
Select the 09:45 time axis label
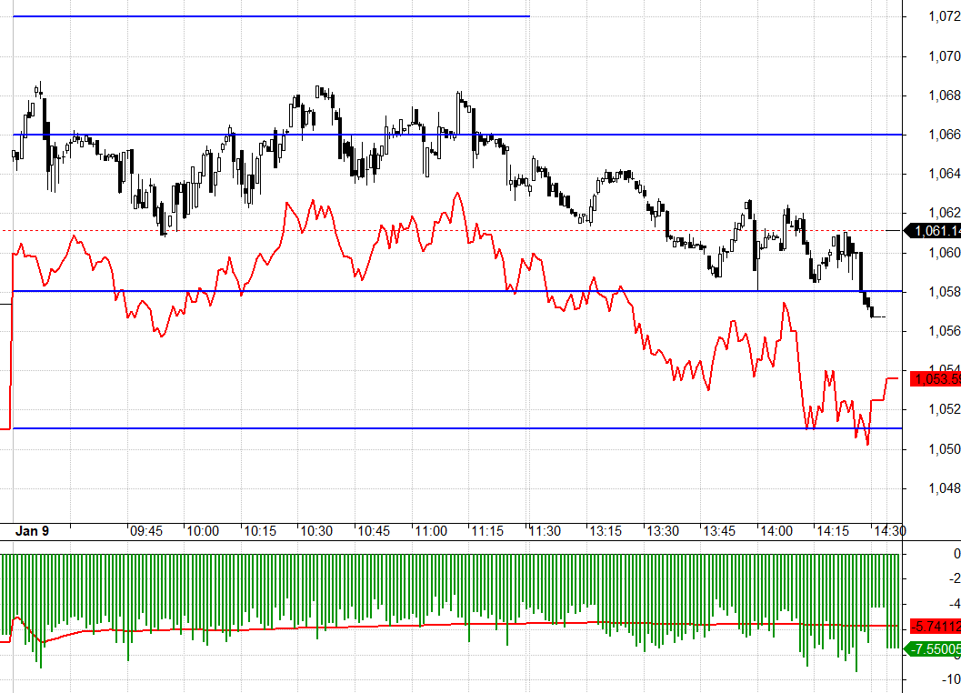146,531
